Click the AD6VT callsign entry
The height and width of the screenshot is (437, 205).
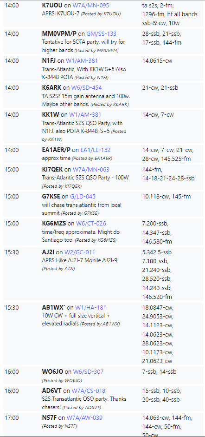52,391
